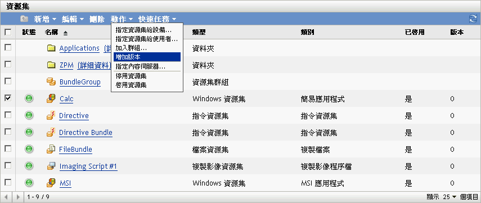
Task: Open the ZPM folder link
Action: pyautogui.click(x=66, y=65)
